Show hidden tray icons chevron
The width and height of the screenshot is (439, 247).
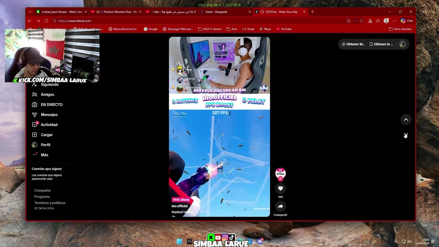pyautogui.click(x=396, y=242)
